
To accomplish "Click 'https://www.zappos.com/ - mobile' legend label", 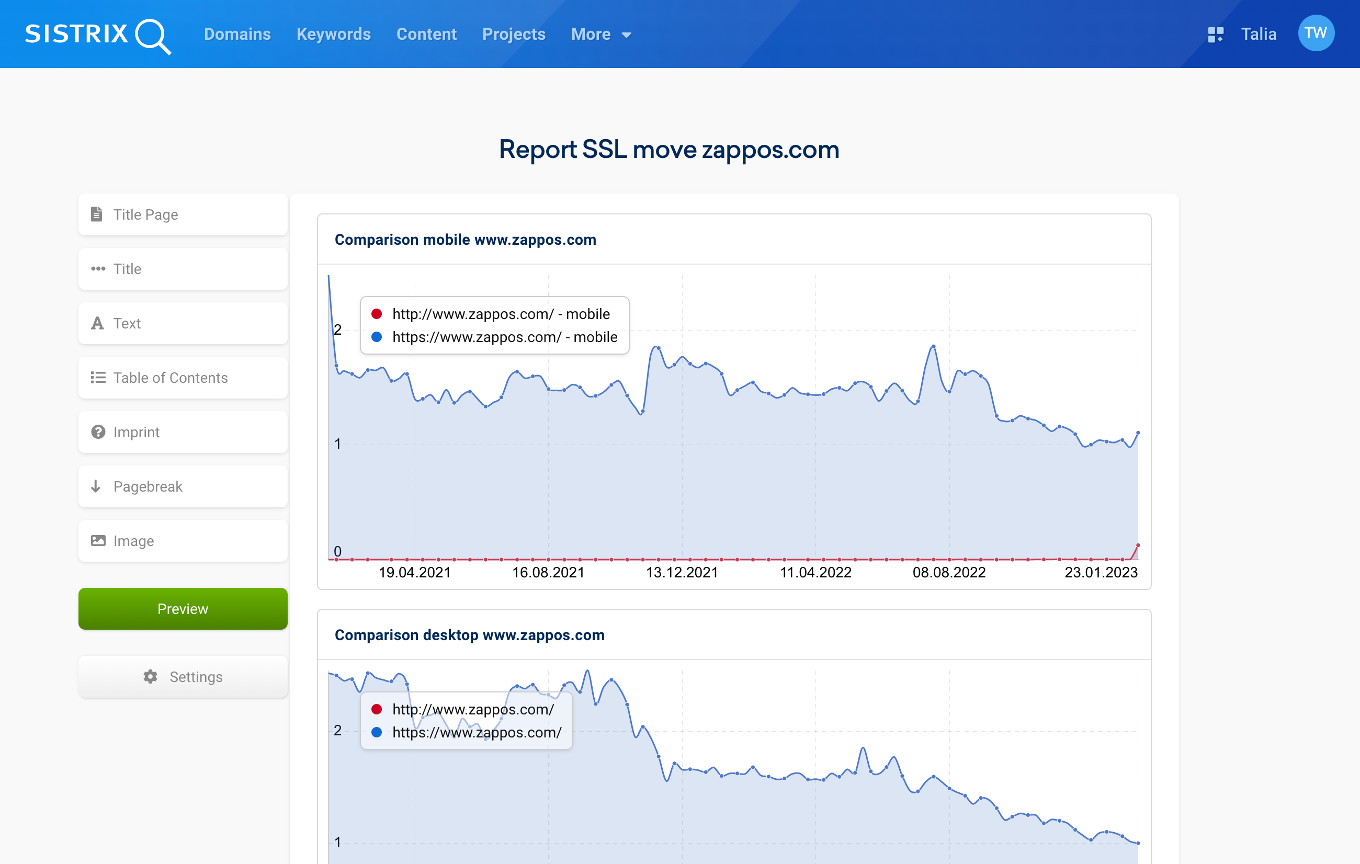I will pos(505,337).
